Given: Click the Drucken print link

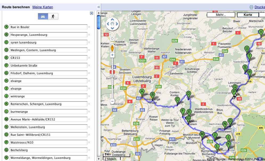Looking at the screenshot, I should point(259,7).
